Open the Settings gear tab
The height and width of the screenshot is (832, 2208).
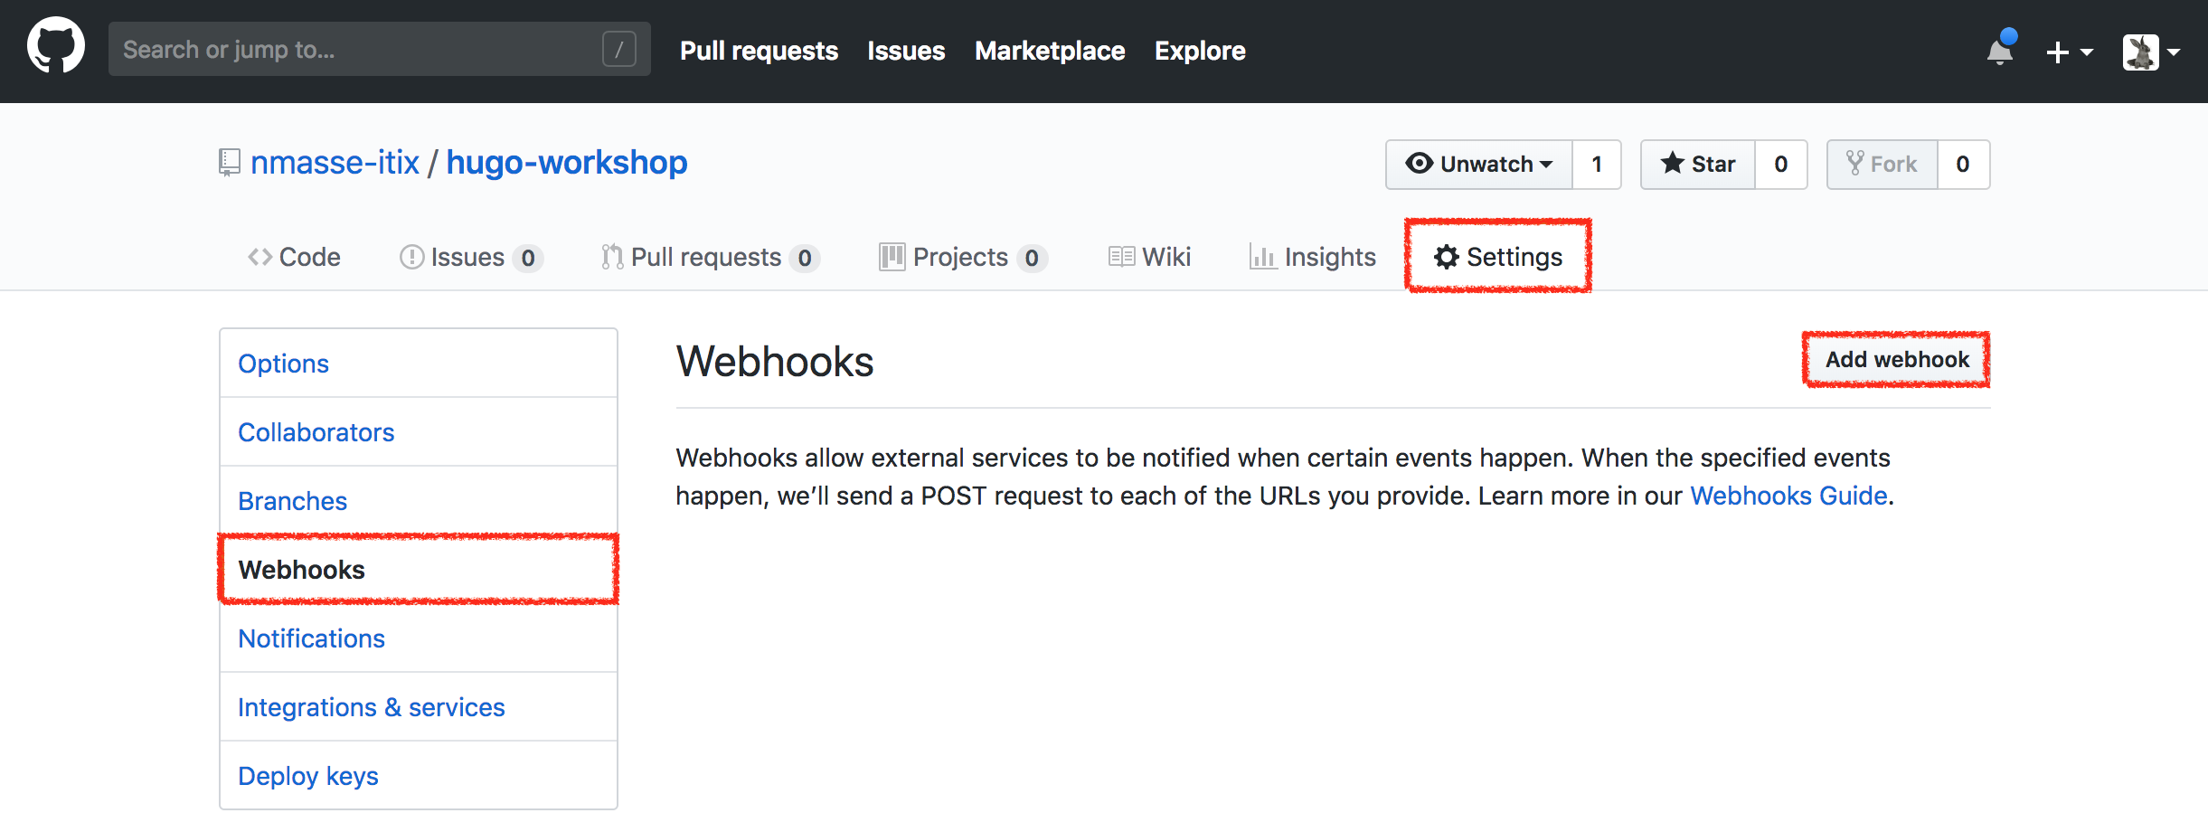1497,257
